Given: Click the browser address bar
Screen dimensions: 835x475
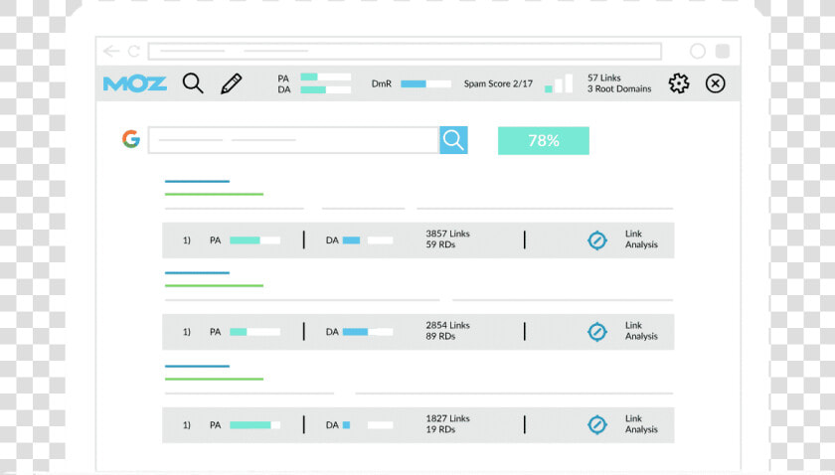Looking at the screenshot, I should [405, 51].
